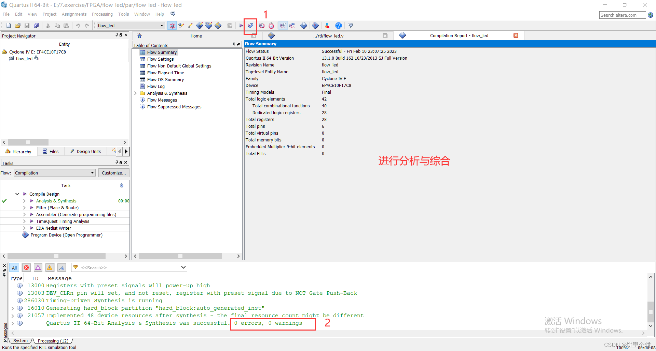Expand the EDA Netlist Writer task
This screenshot has width=656, height=351.
pyautogui.click(x=24, y=228)
